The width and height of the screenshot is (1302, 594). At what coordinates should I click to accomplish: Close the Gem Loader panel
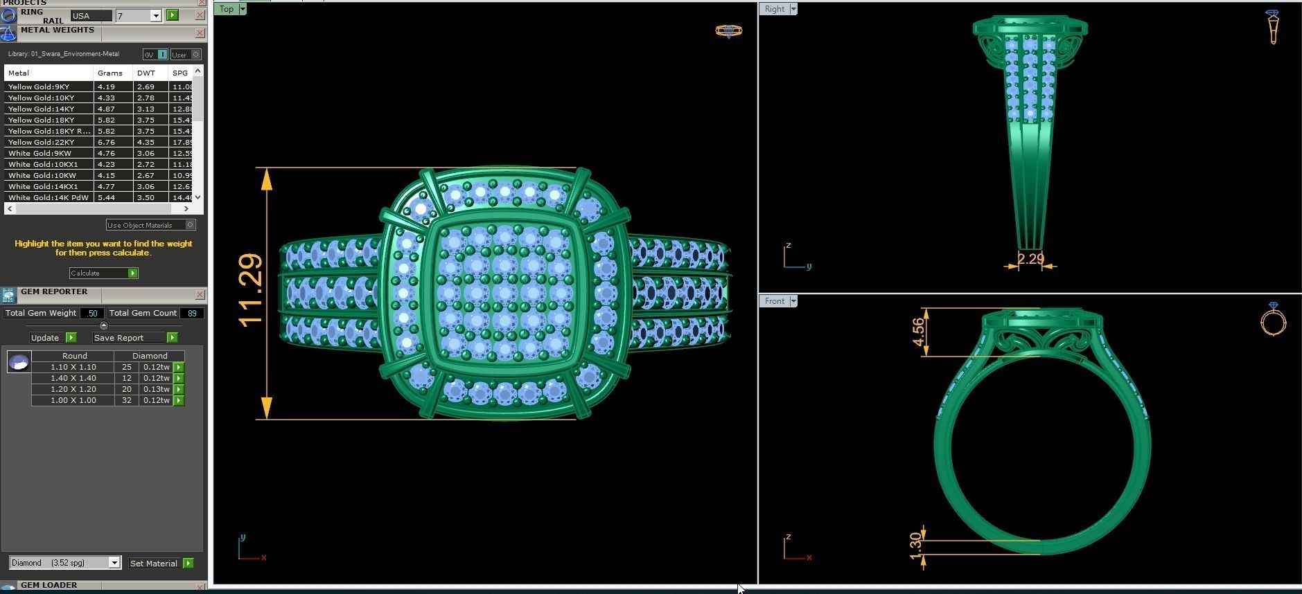point(200,588)
